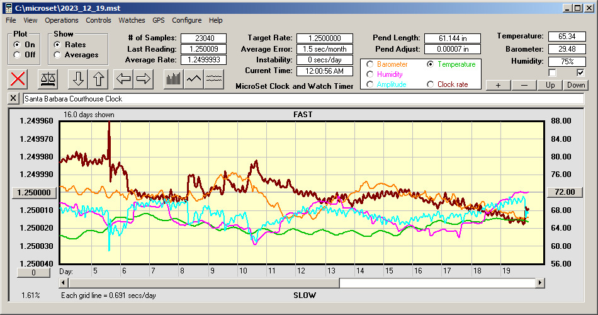Click the right arrow toolbar button
The width and height of the screenshot is (598, 315).
tap(144, 79)
